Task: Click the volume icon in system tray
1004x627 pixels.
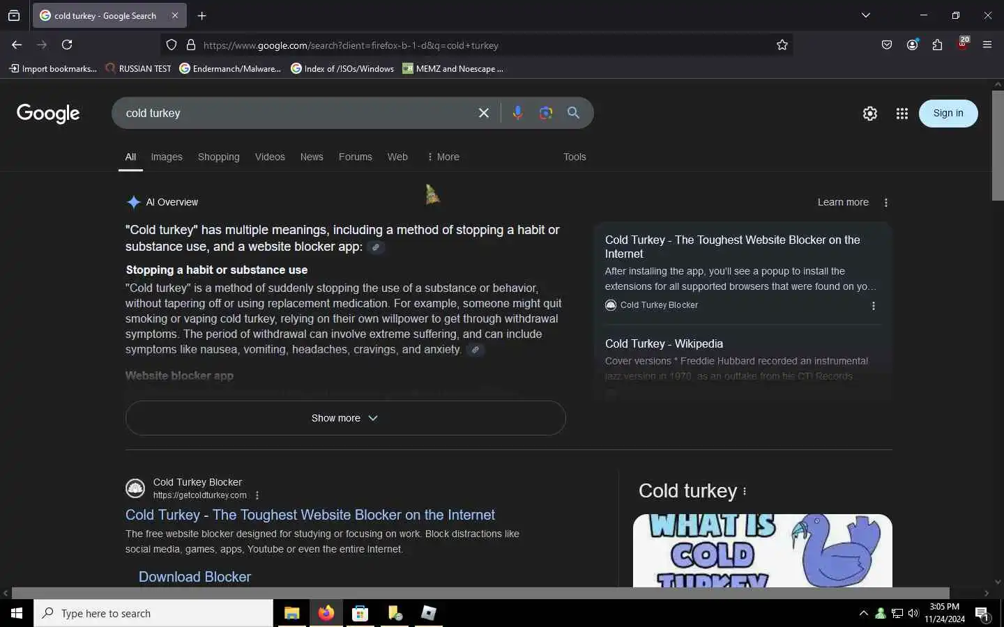Action: [x=913, y=613]
